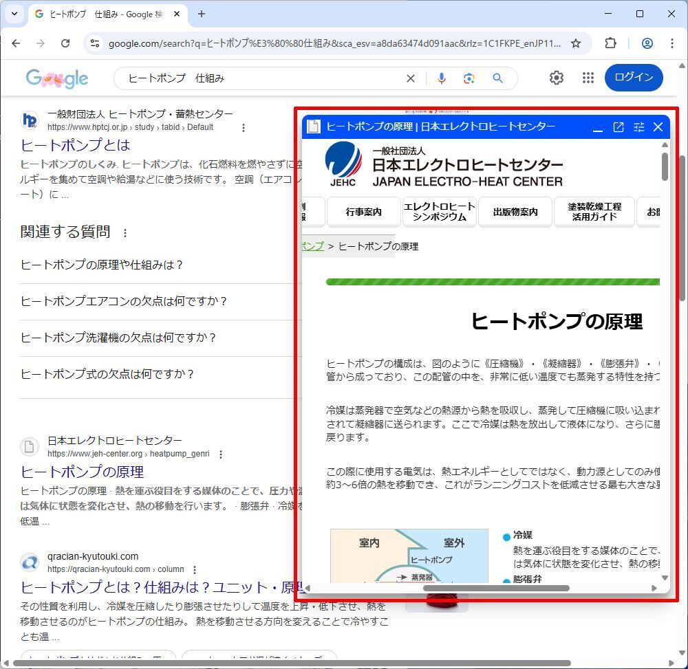Go to the Google homepage logo
The height and width of the screenshot is (669, 688).
[57, 78]
